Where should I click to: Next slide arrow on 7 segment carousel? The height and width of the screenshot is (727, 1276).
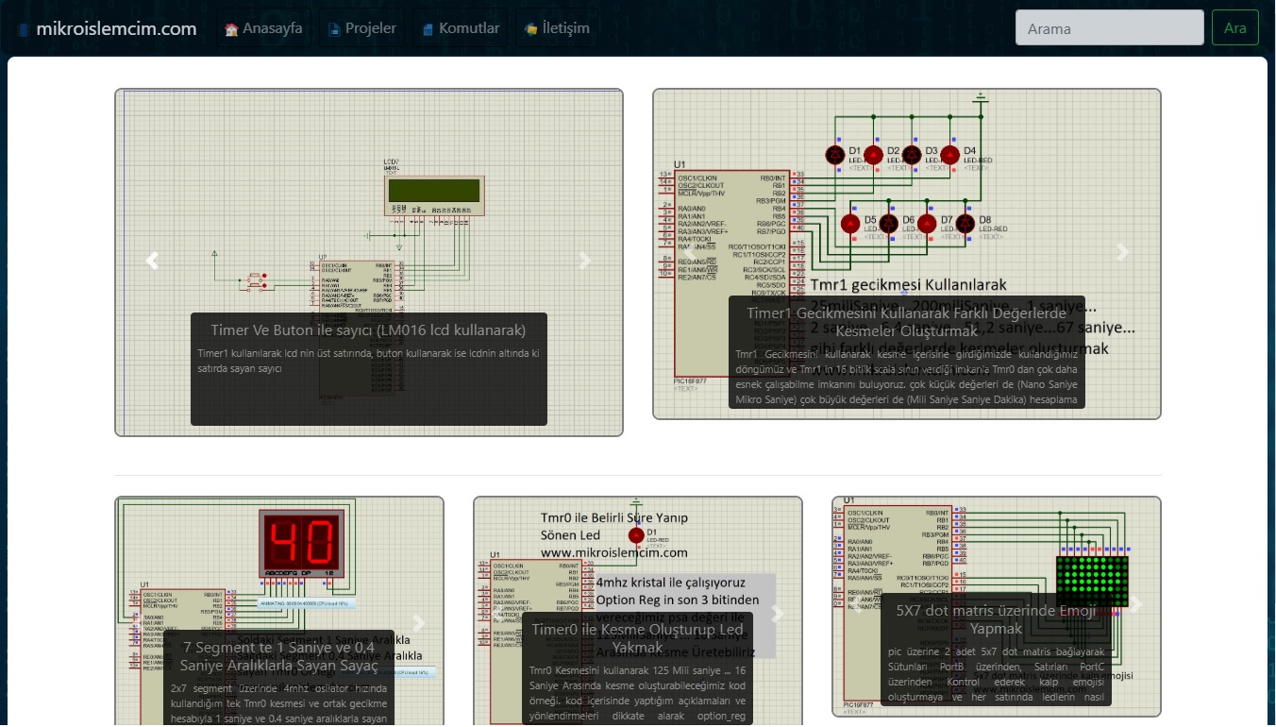point(419,623)
